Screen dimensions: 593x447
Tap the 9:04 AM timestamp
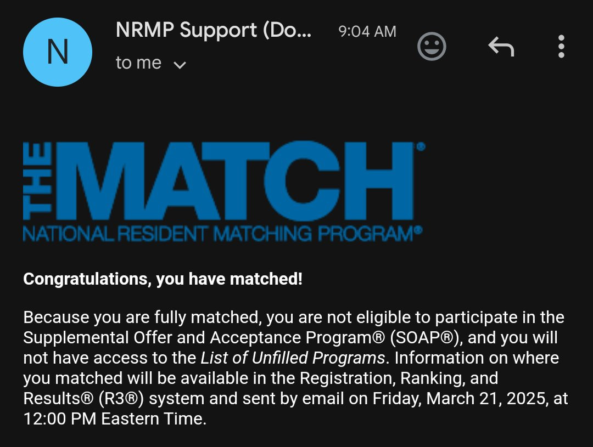[367, 31]
